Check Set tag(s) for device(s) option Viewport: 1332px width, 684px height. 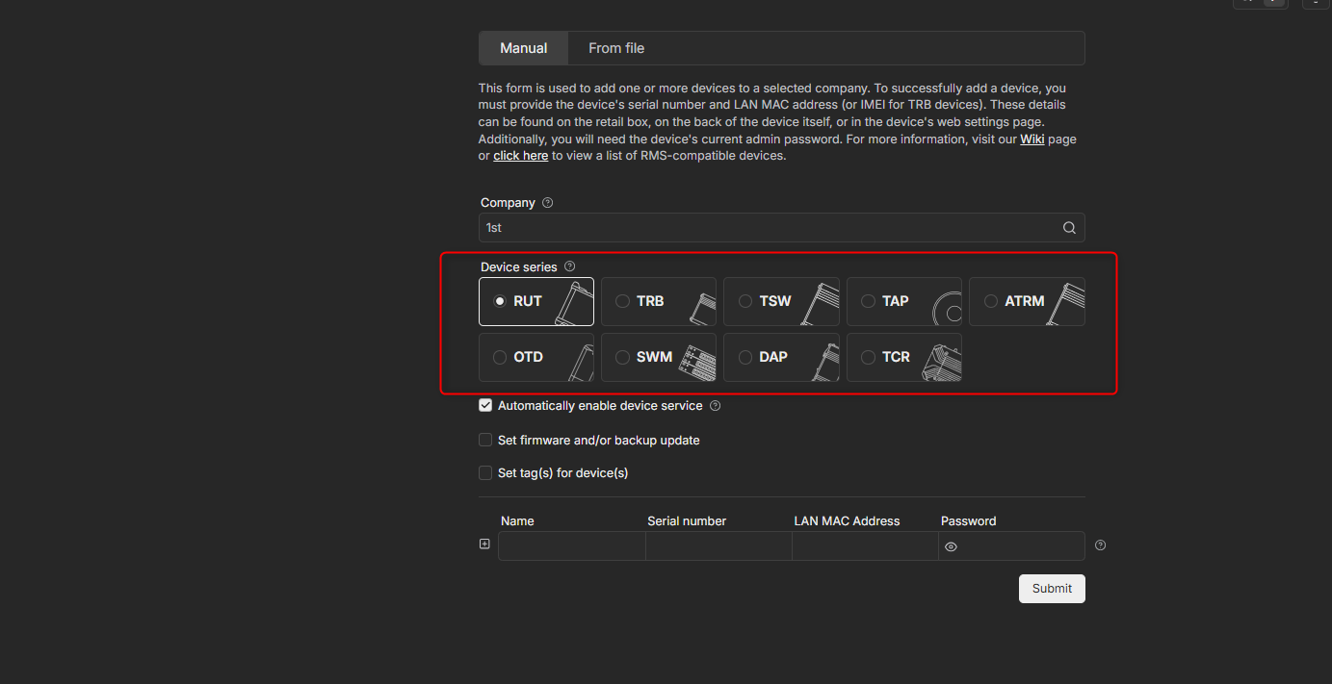[485, 472]
